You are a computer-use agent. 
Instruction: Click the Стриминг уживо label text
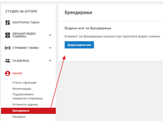pos(25,48)
